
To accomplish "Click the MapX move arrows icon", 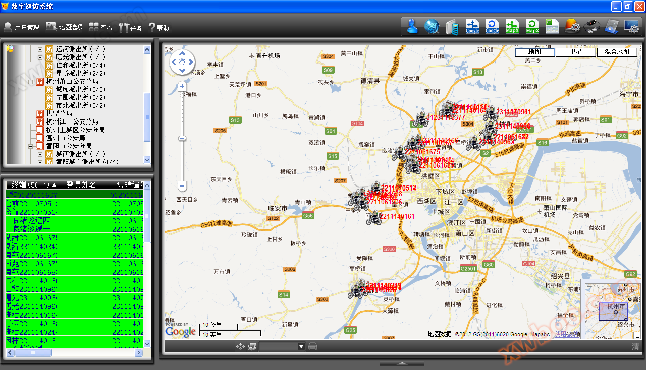I will pos(512,26).
